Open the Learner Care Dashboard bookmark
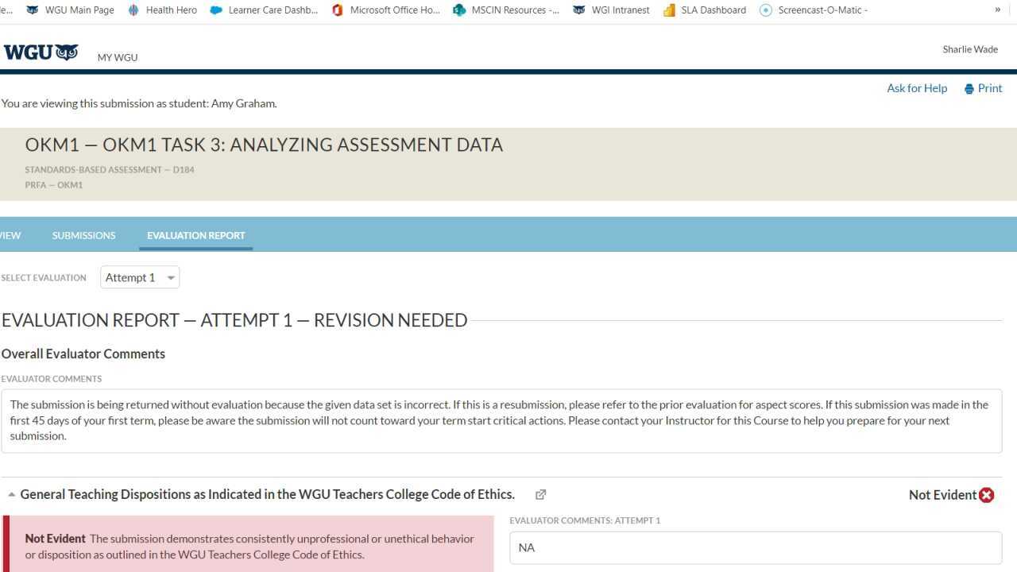The image size is (1017, 572). (264, 10)
